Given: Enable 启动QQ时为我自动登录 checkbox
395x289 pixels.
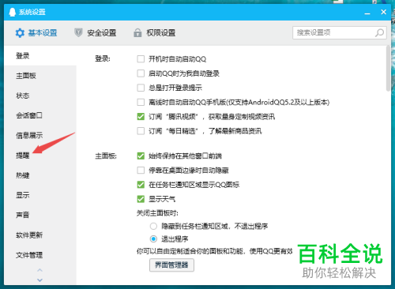Looking at the screenshot, I should [141, 73].
